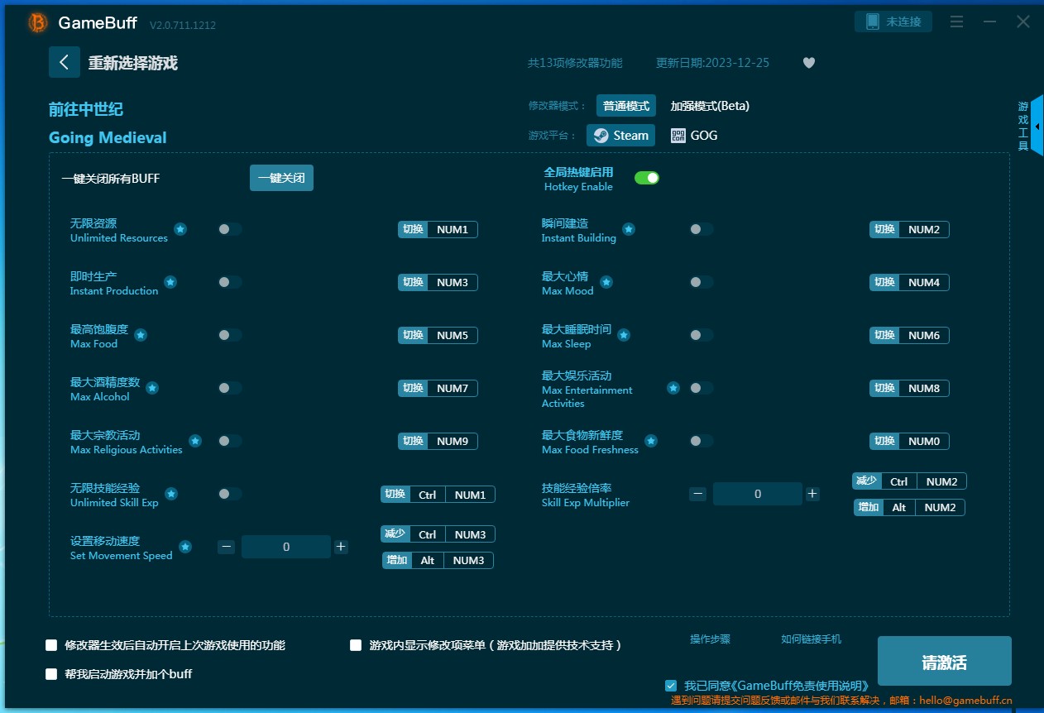The image size is (1044, 713).
Task: Expand the game tools side panel
Action: [x=1037, y=126]
